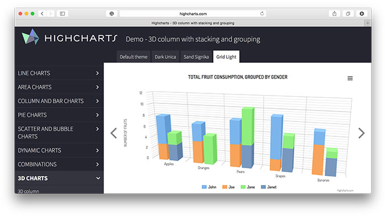Open the chart hamburger export menu
This screenshot has width=386, height=216.
350,78
